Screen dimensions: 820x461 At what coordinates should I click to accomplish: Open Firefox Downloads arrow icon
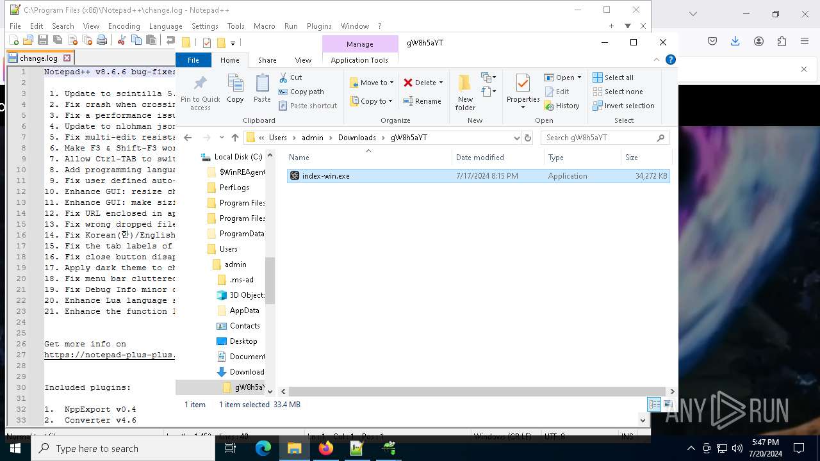click(735, 41)
